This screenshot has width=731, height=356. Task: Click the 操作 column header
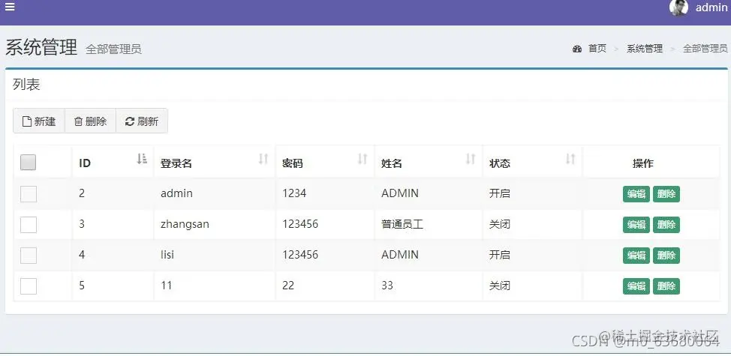click(643, 163)
